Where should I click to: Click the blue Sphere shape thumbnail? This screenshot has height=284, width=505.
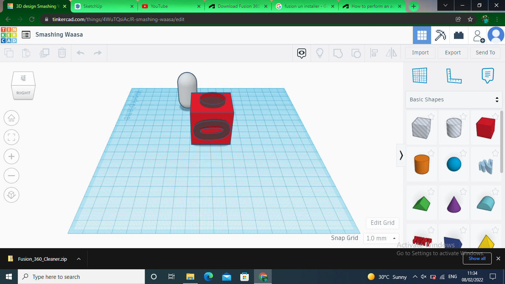coord(454,164)
